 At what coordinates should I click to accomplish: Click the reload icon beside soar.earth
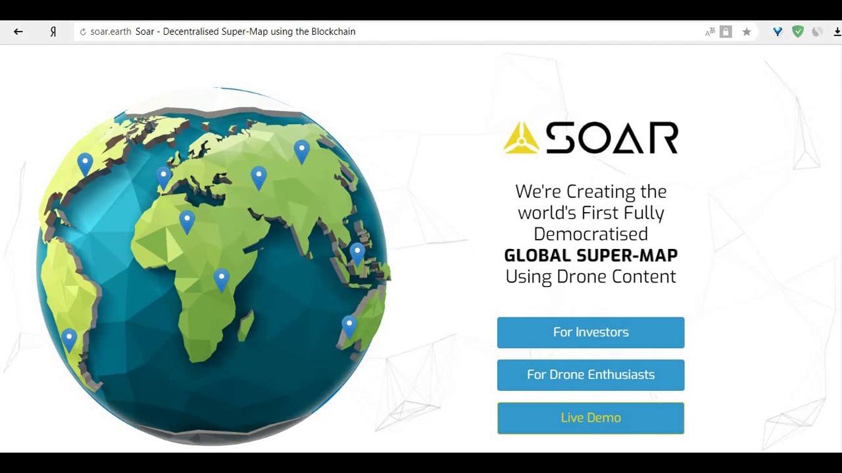click(83, 32)
